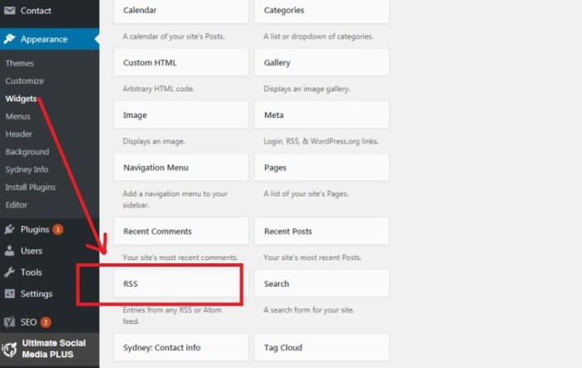Image resolution: width=582 pixels, height=368 pixels.
Task: Expand the Sydney: Contact info widget
Action: tap(181, 347)
